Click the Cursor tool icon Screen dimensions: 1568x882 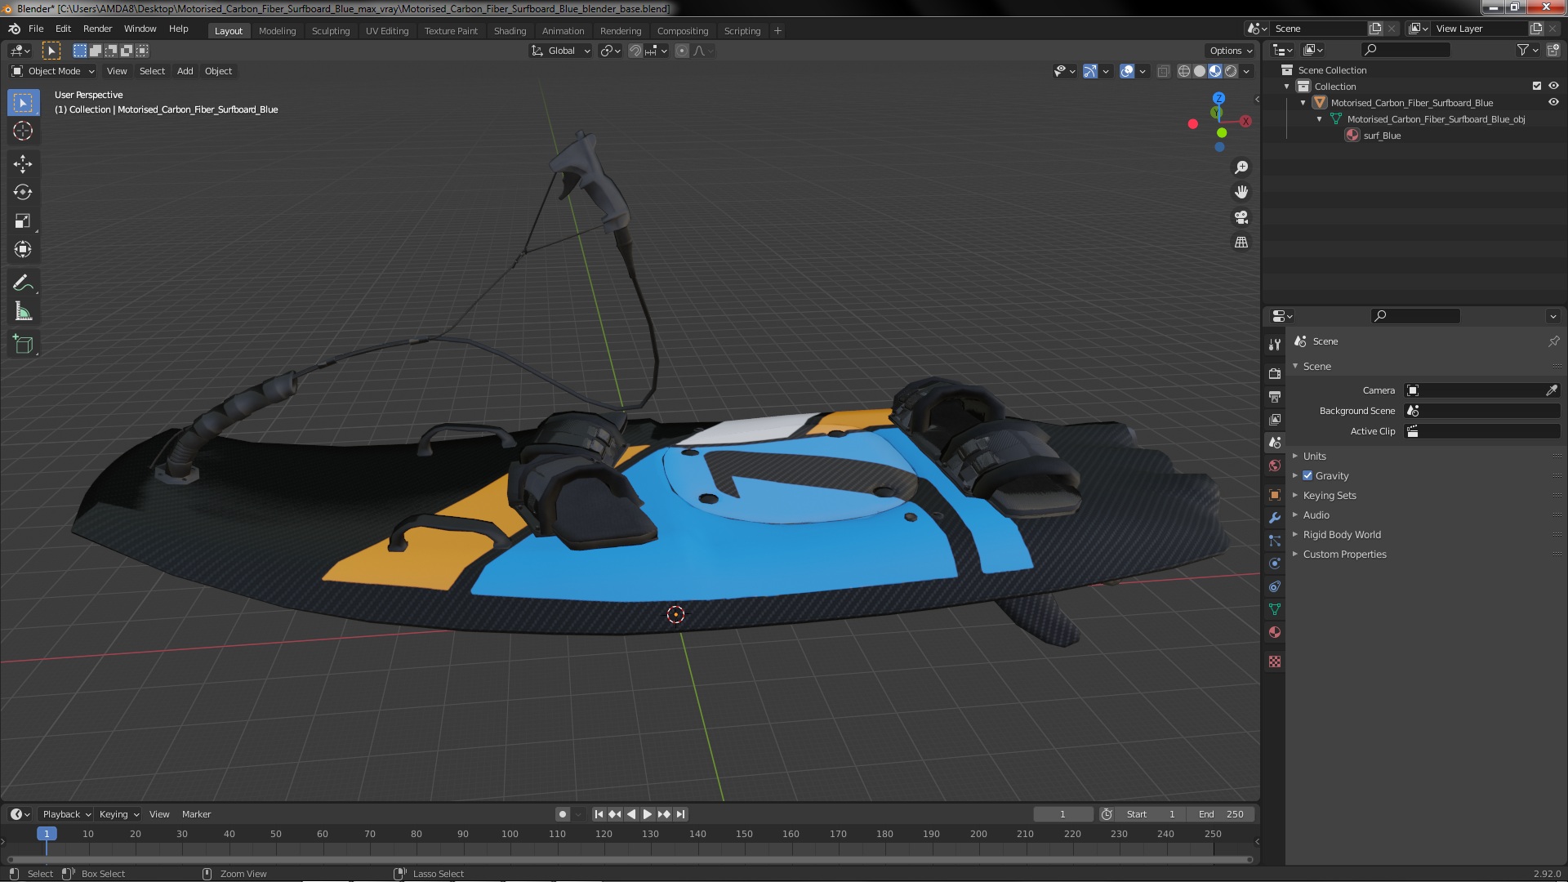coord(23,131)
